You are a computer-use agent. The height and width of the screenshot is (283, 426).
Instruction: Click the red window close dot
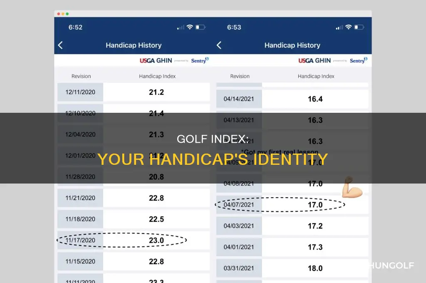click(x=59, y=14)
